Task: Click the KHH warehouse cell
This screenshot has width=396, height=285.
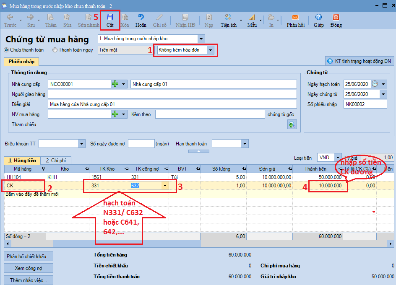Action: click(68, 177)
